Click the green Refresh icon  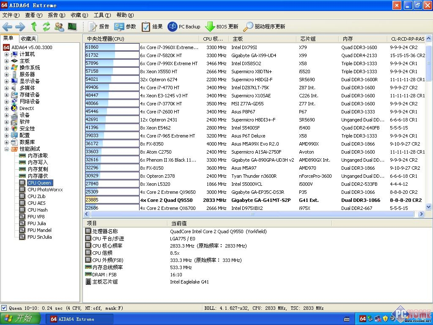[x=47, y=27]
